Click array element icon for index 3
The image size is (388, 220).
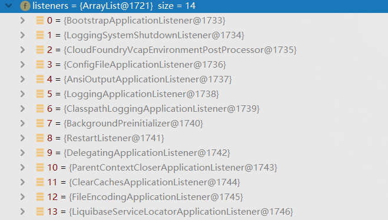pyautogui.click(x=40, y=65)
